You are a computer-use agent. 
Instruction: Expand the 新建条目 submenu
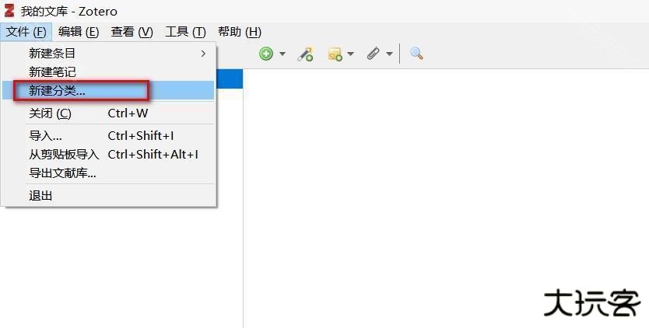(x=108, y=54)
